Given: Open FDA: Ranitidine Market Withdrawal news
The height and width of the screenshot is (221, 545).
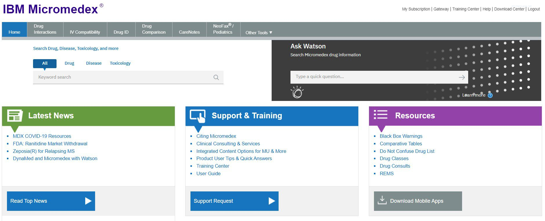Looking at the screenshot, I should click(50, 144).
